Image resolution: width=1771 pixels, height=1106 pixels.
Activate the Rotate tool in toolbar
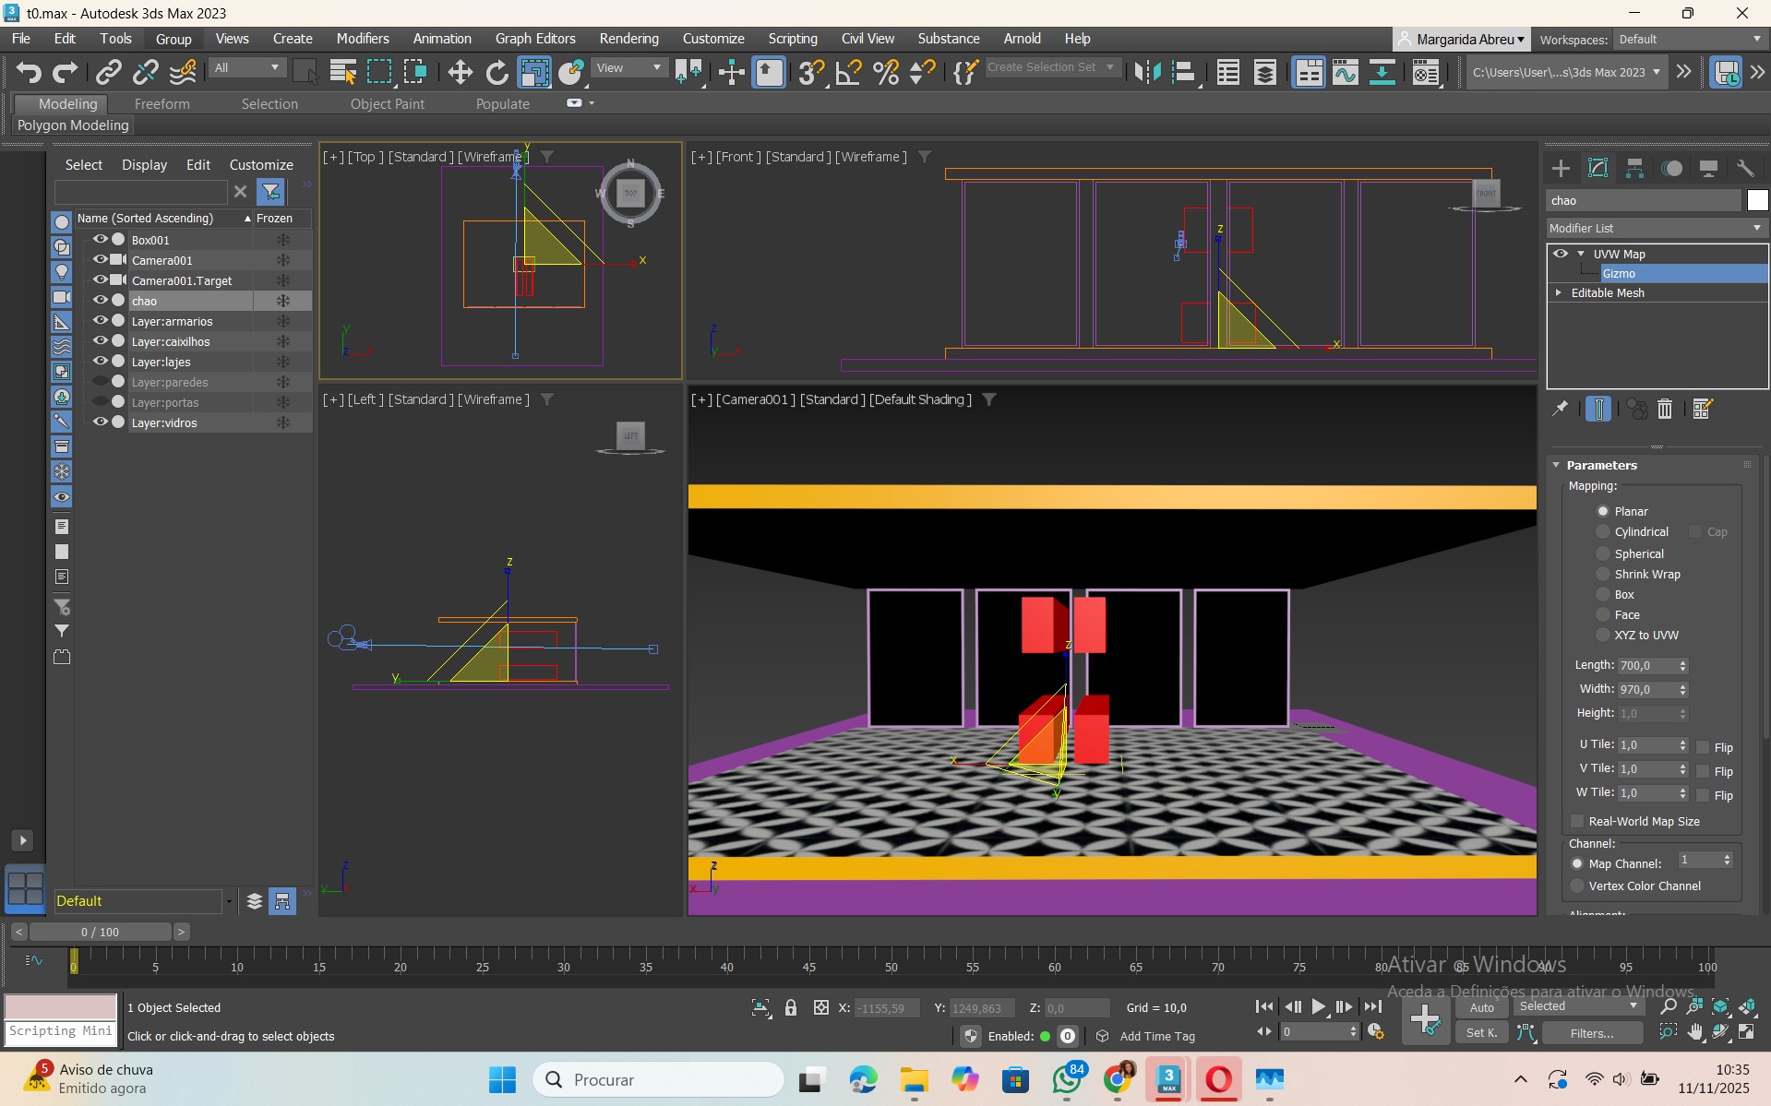[x=497, y=72]
